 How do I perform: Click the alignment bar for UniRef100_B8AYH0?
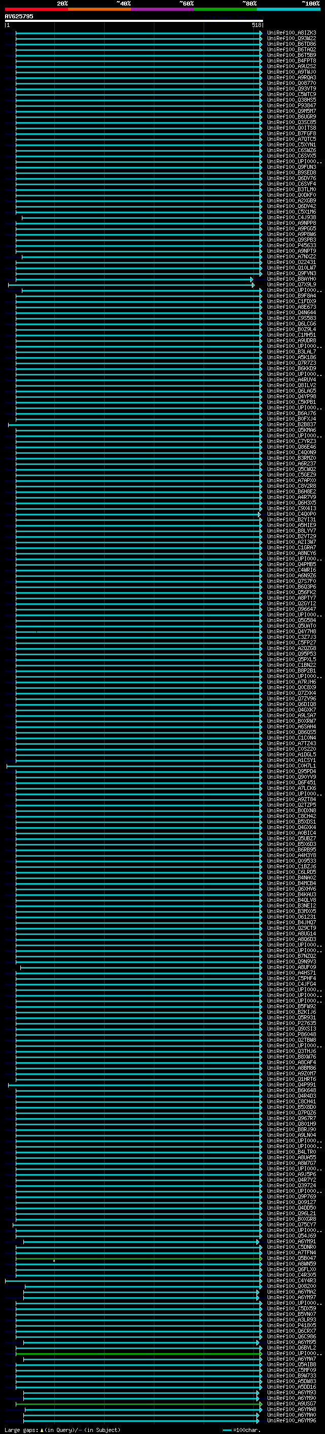tap(134, 279)
